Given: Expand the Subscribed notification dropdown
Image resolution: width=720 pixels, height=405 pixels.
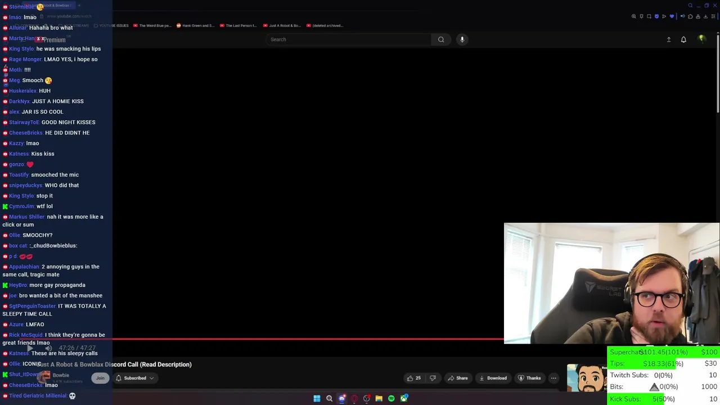Looking at the screenshot, I should 135,378.
